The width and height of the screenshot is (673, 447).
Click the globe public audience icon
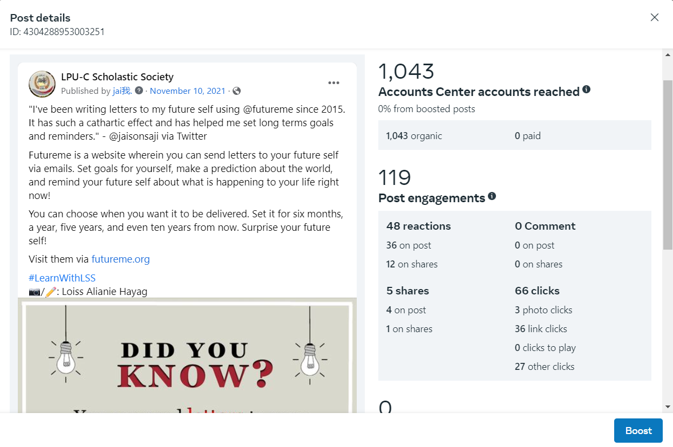(236, 91)
